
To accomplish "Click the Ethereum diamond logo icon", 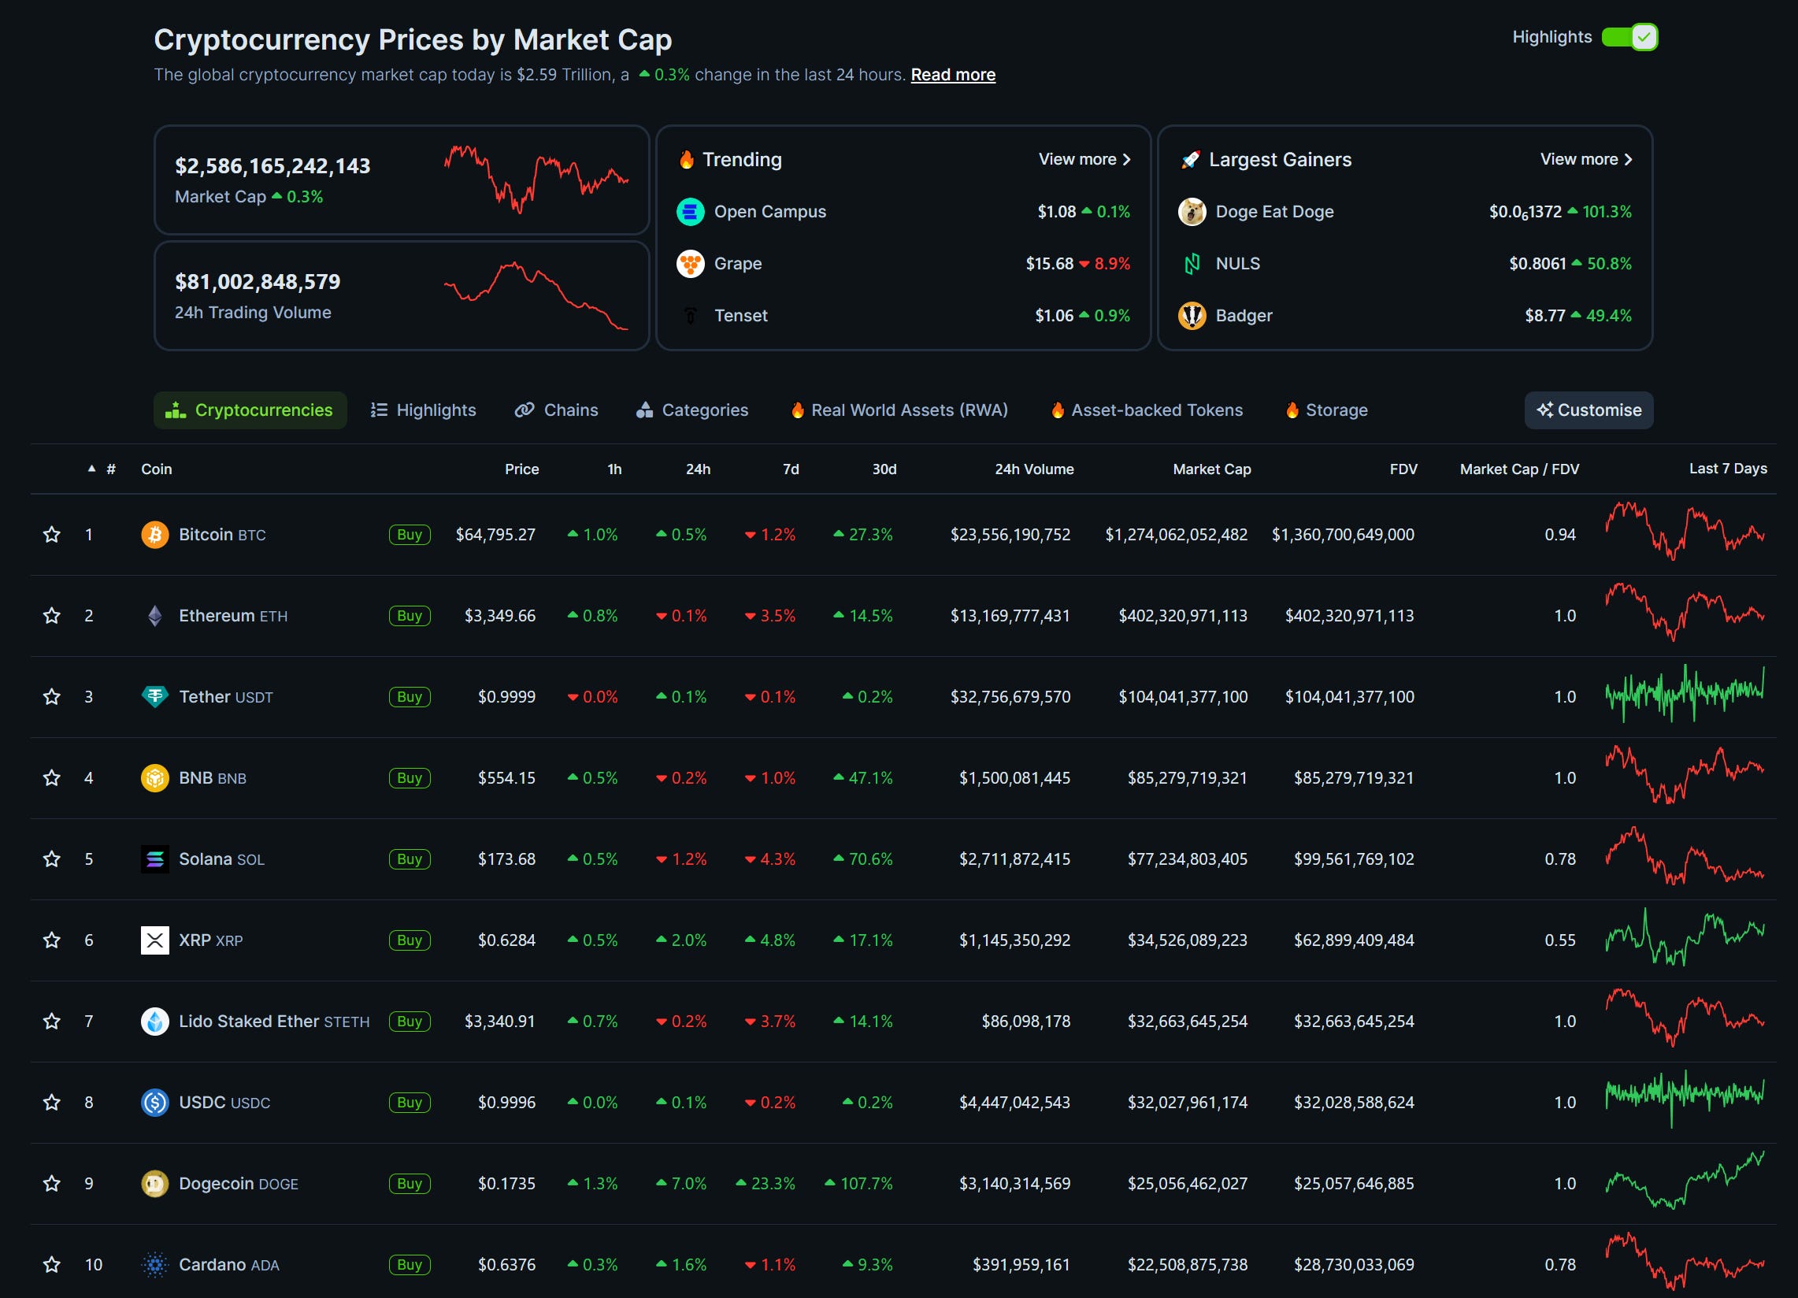I will (154, 615).
